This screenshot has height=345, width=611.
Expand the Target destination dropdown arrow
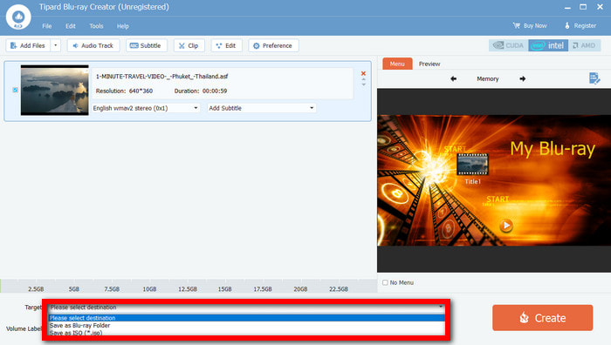tap(441, 307)
